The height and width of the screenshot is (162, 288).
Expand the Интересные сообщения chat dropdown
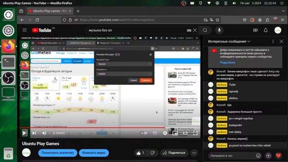tap(229, 41)
